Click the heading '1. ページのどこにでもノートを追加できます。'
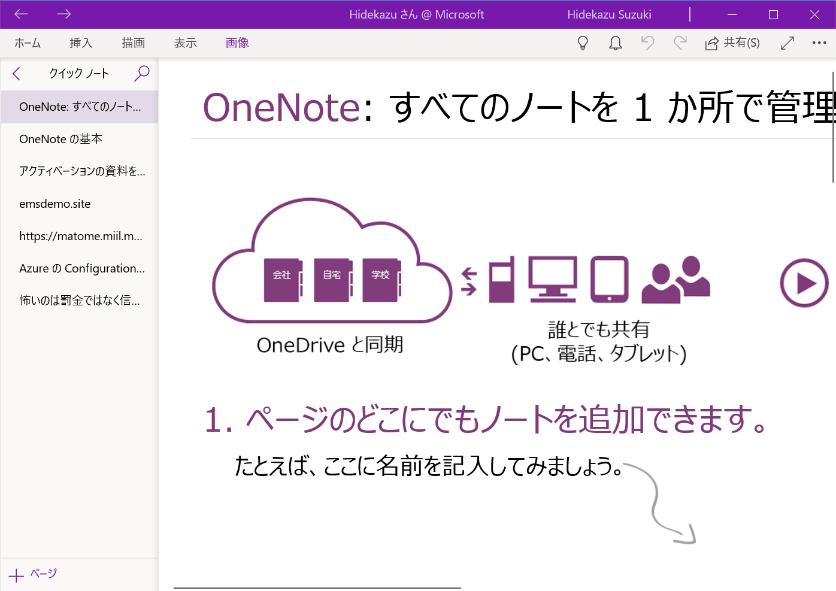The height and width of the screenshot is (591, 836). pyautogui.click(x=486, y=419)
